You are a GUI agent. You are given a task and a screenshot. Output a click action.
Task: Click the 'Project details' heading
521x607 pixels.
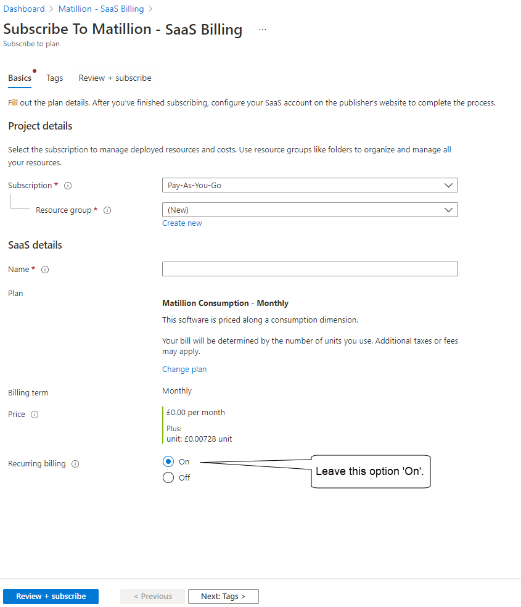[40, 126]
